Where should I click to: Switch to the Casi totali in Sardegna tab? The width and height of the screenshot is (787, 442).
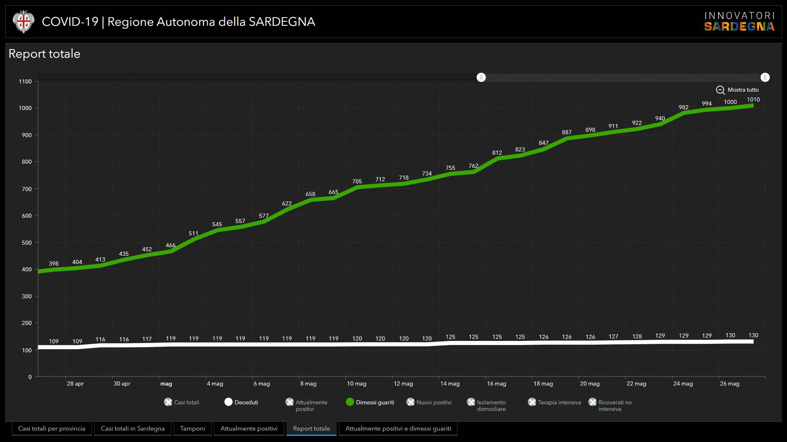[132, 428]
